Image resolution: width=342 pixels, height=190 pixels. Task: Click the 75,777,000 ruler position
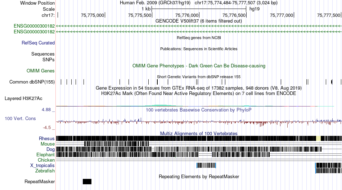pos(282,15)
